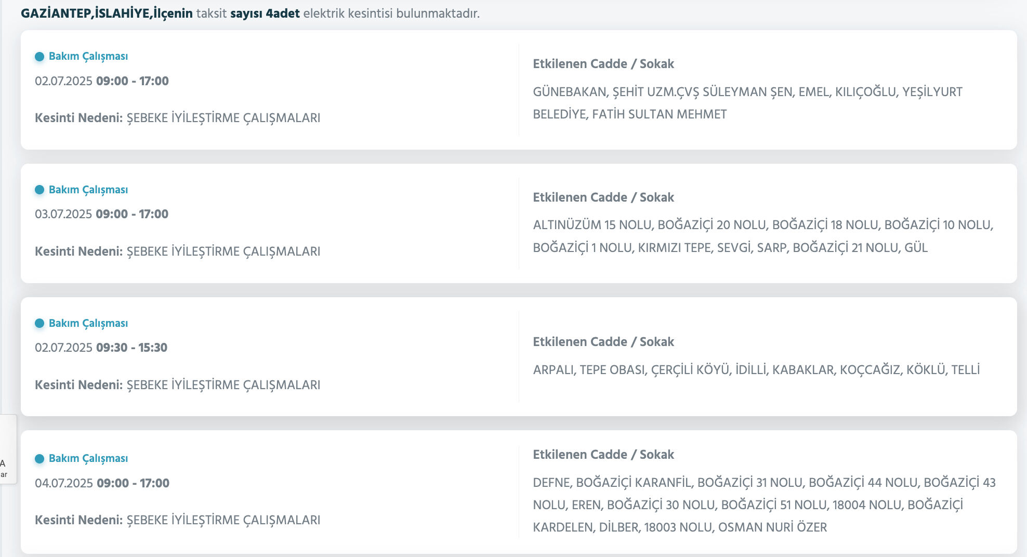Screen dimensions: 1027x557
Task: Click the blue status dot on the first Bakım Çalışması card
Action: pos(39,56)
